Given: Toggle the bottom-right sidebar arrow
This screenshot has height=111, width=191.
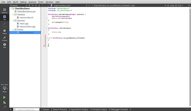Looking at the screenshot, I should click(x=187, y=109).
